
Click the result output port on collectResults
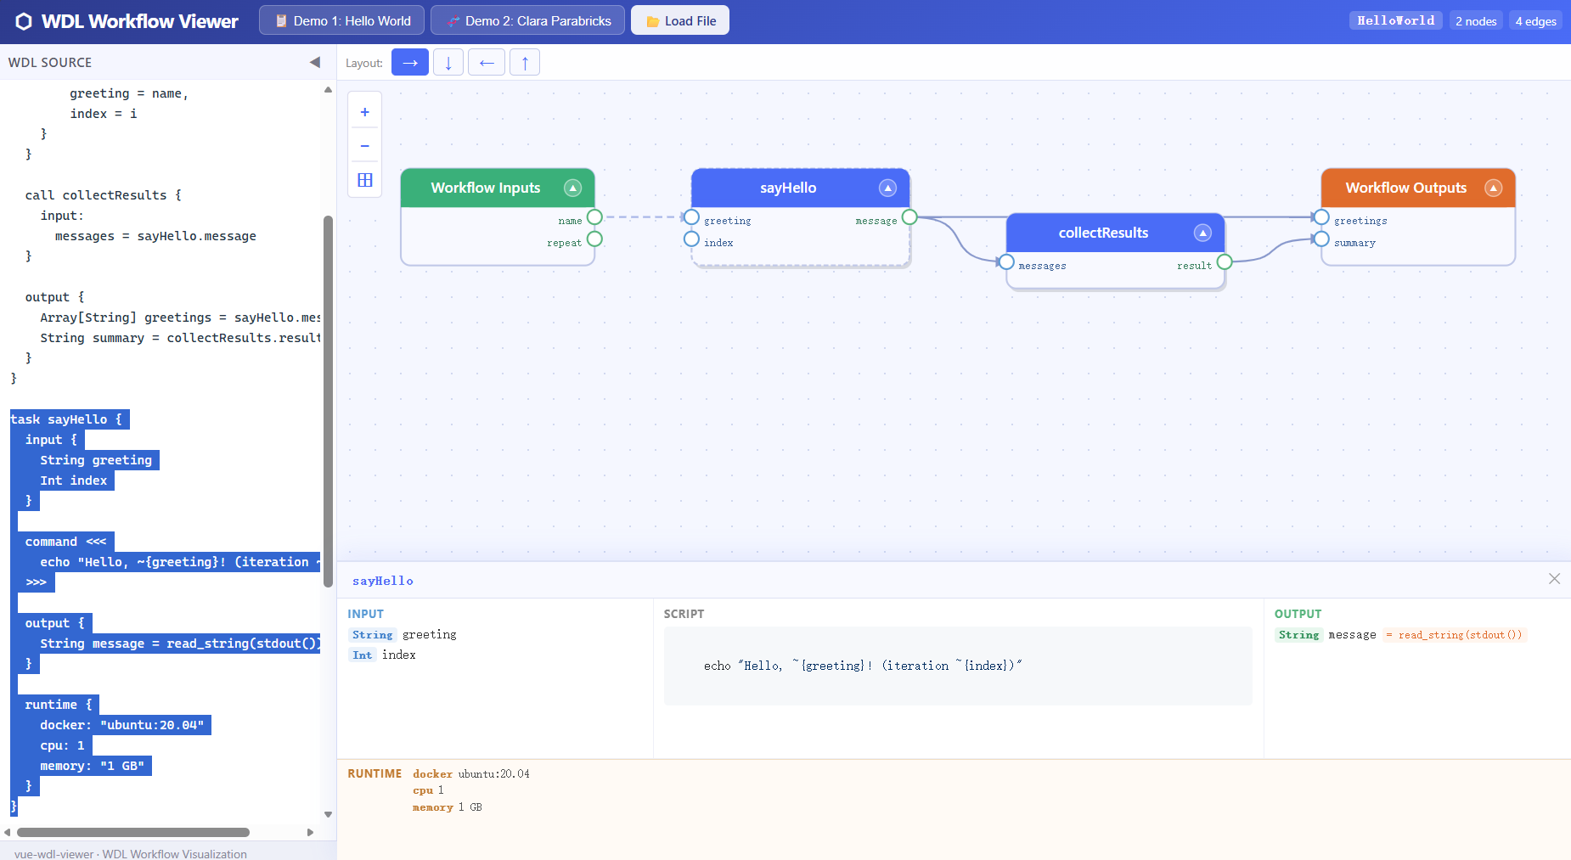tap(1225, 262)
